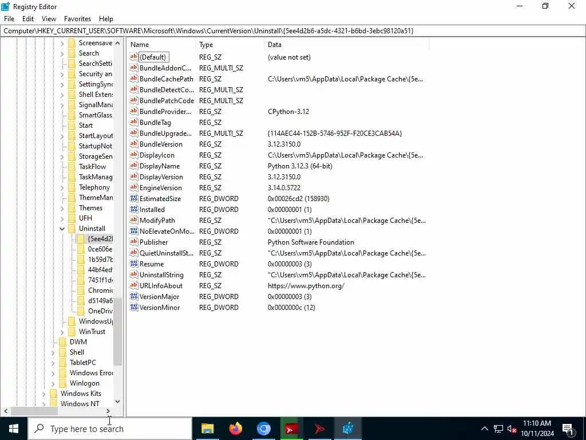
Task: Expand the Winlogon tree node
Action: click(53, 383)
